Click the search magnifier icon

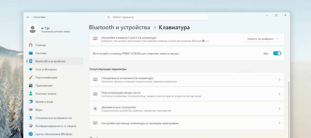pyautogui.click(x=109, y=17)
